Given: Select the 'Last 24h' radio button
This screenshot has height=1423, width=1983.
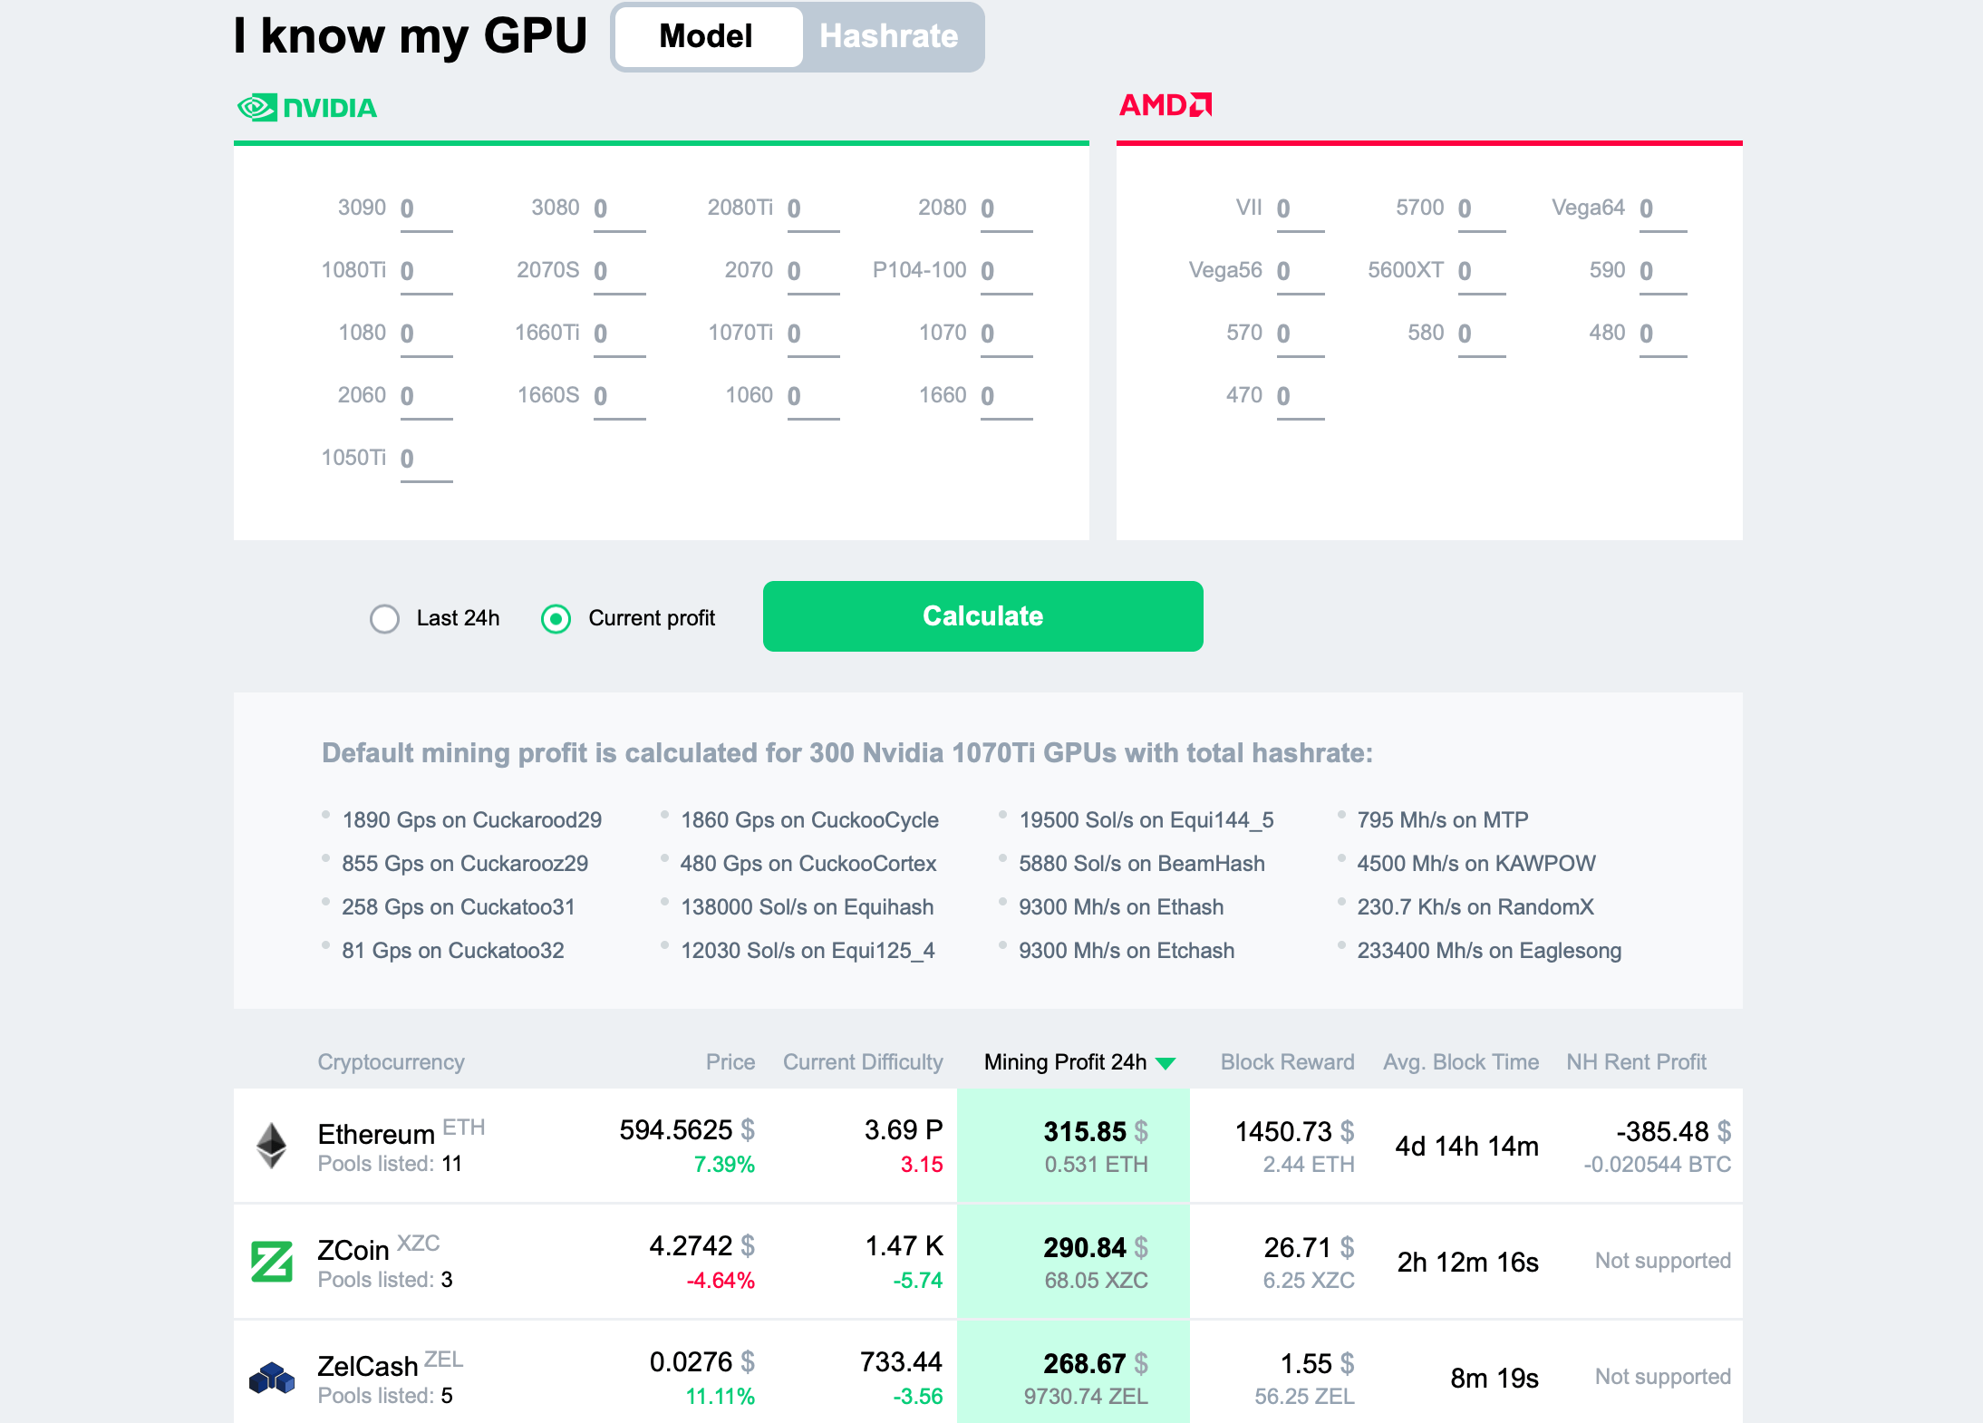Looking at the screenshot, I should click(x=383, y=616).
